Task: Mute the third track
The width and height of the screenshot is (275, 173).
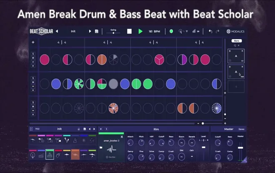Action: [x=33, y=106]
